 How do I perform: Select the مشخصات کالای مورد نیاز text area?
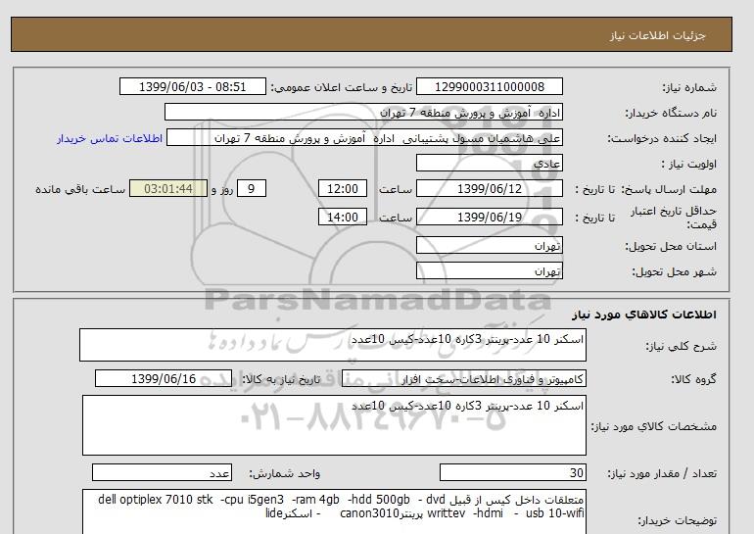click(334, 425)
